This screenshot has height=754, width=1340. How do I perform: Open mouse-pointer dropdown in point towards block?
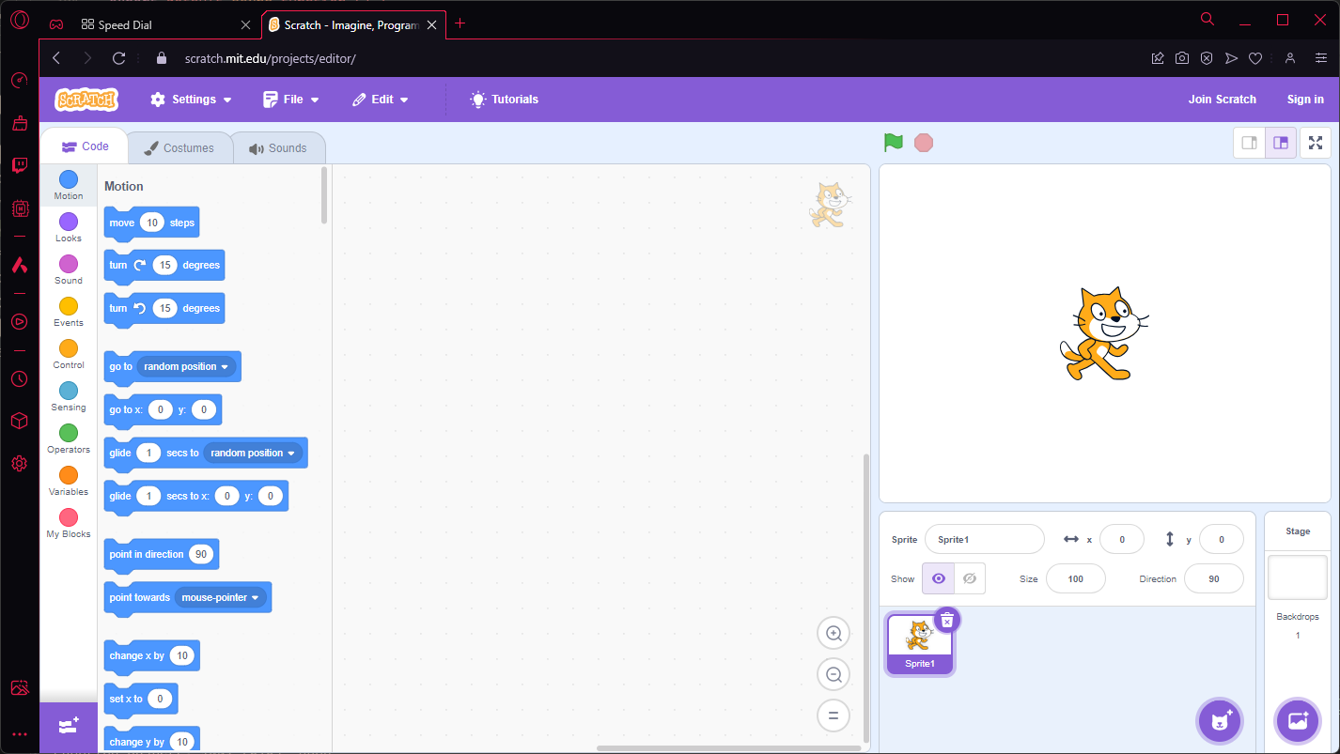222,597
